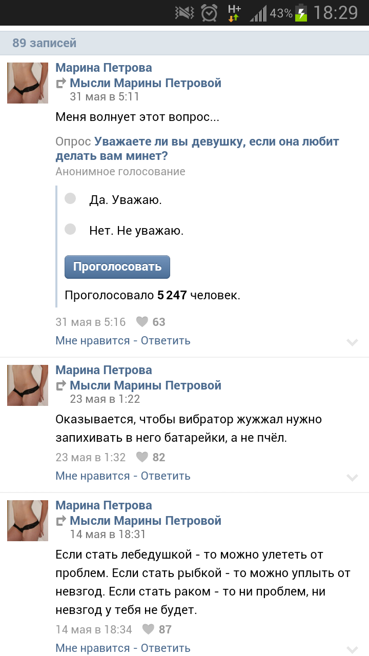Tap the battery icon in the status bar
The image size is (369, 656).
(302, 13)
